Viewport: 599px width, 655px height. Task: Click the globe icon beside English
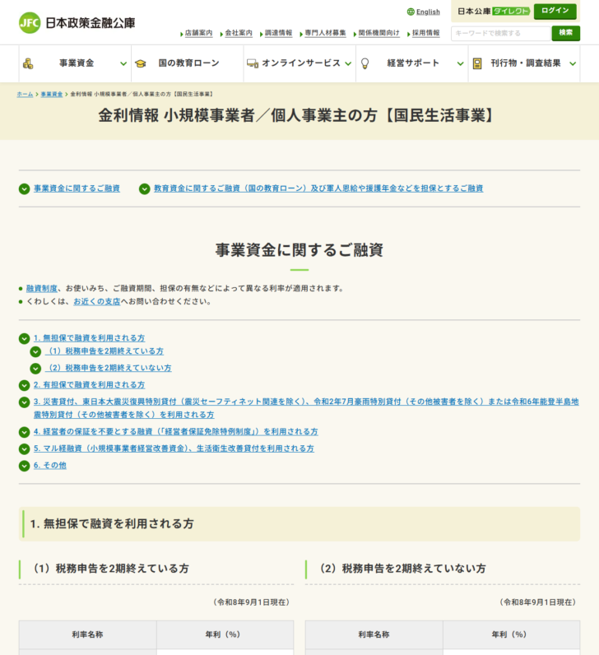411,12
